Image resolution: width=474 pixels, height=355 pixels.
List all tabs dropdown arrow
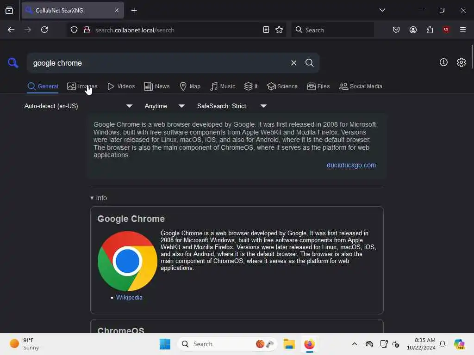pyautogui.click(x=382, y=10)
